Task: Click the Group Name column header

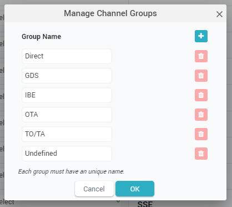Action: click(x=41, y=37)
